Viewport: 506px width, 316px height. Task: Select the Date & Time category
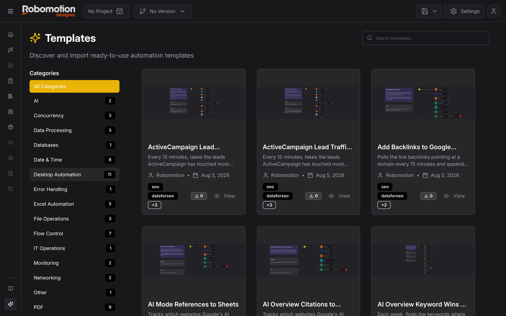tap(74, 160)
